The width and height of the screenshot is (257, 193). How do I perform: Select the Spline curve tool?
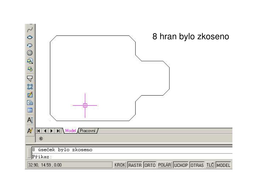pyautogui.click(x=30, y=30)
